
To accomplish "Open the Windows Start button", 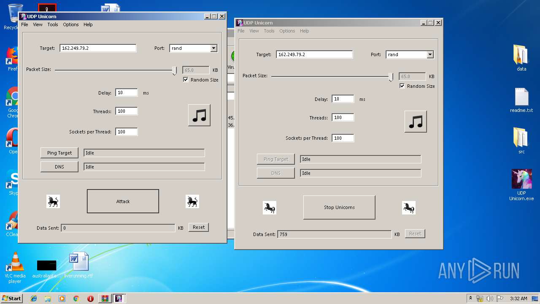I will click(x=12, y=299).
